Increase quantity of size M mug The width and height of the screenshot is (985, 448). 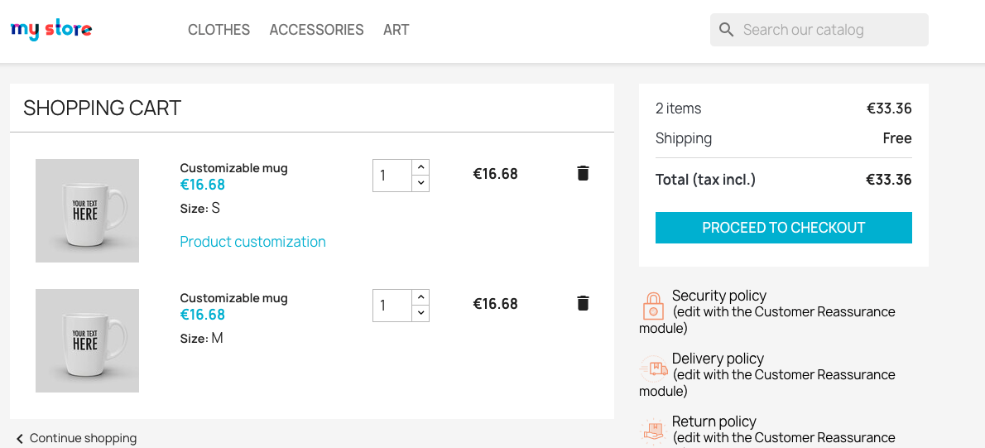pyautogui.click(x=420, y=297)
